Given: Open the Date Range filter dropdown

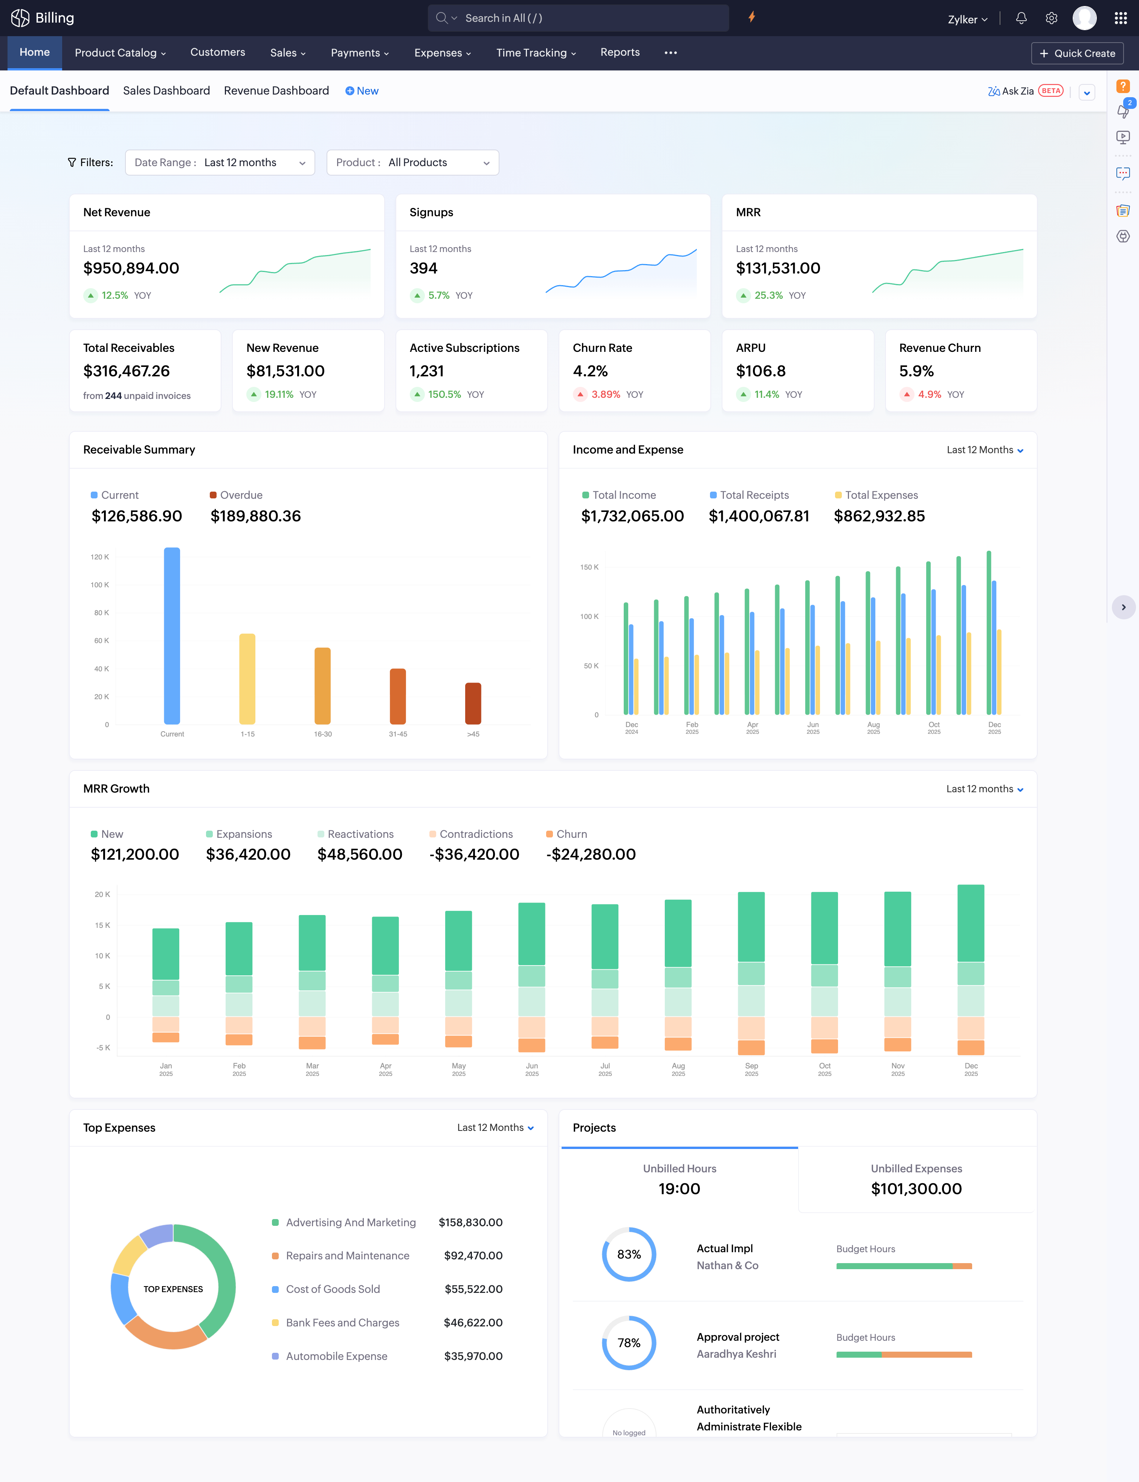Looking at the screenshot, I should [x=220, y=163].
